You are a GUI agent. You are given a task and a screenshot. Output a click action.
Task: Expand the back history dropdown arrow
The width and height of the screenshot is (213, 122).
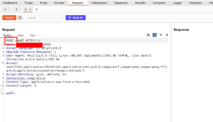coord(49,18)
